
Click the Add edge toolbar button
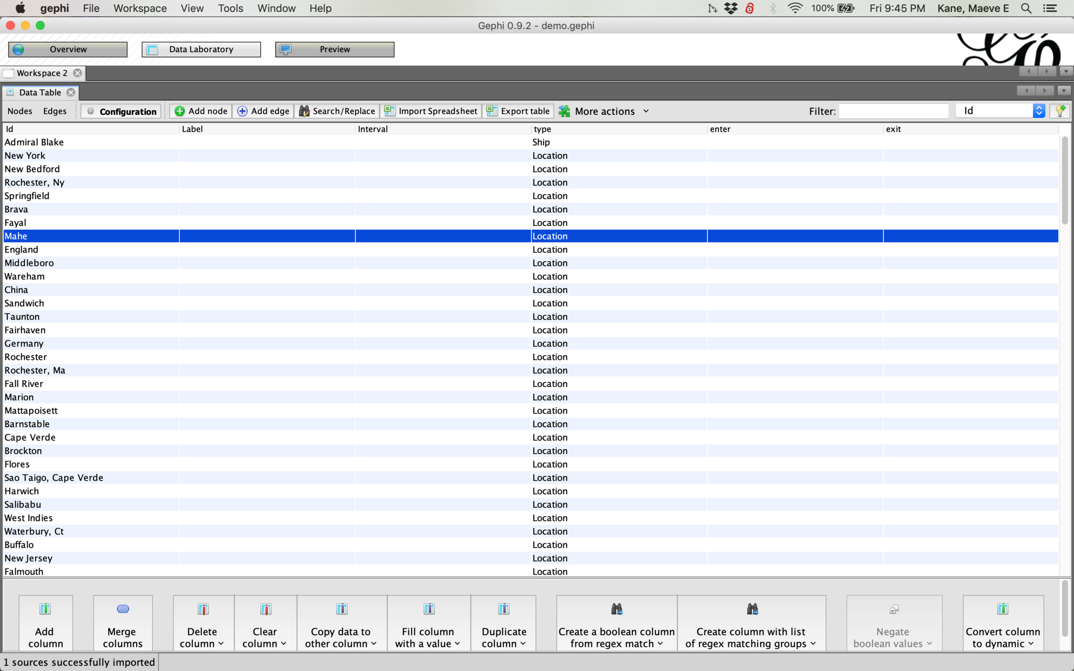[264, 111]
